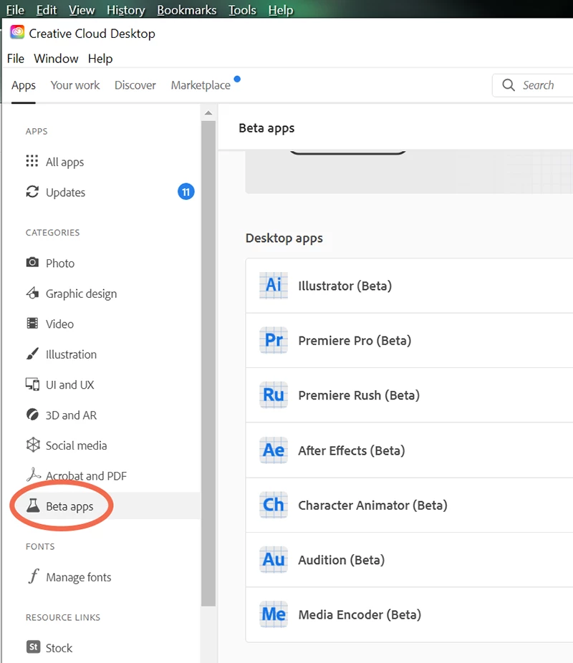
Task: Click the After Effects (Beta) app name
Action: pos(352,450)
